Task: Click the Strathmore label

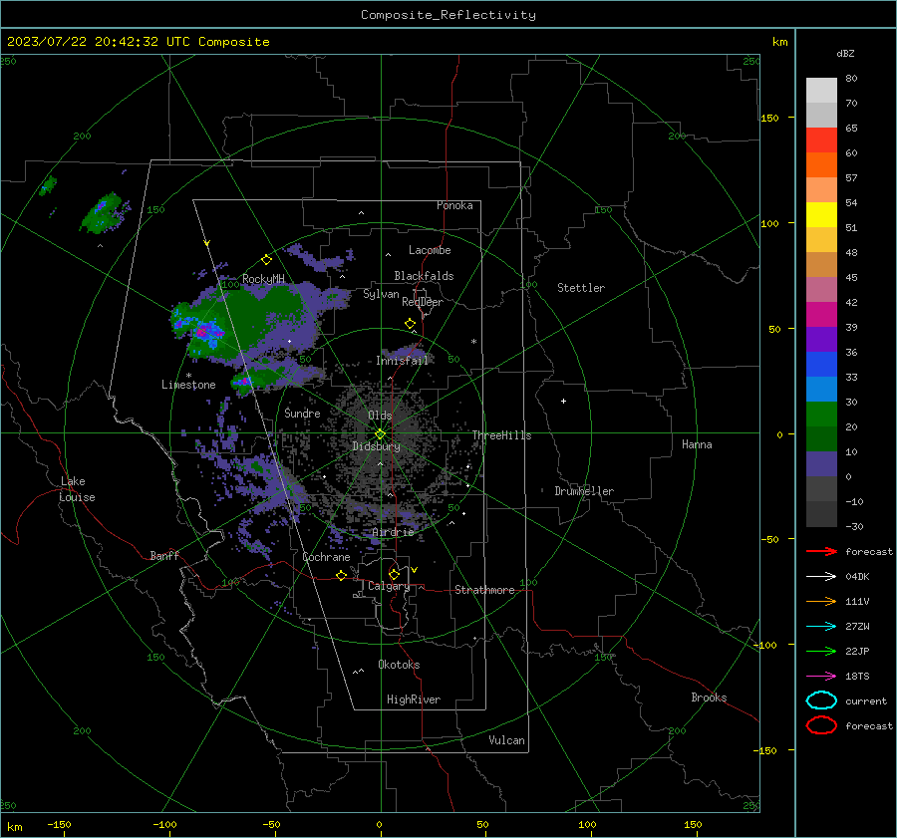Action: coord(484,590)
